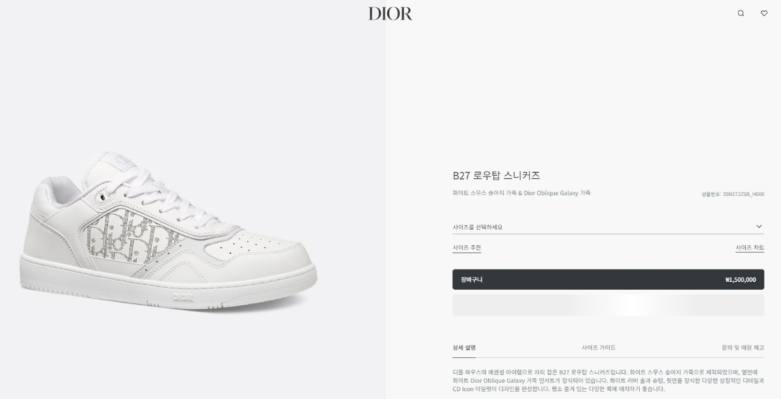Click the DIOR embossed sole on sneaker image

coord(184,298)
